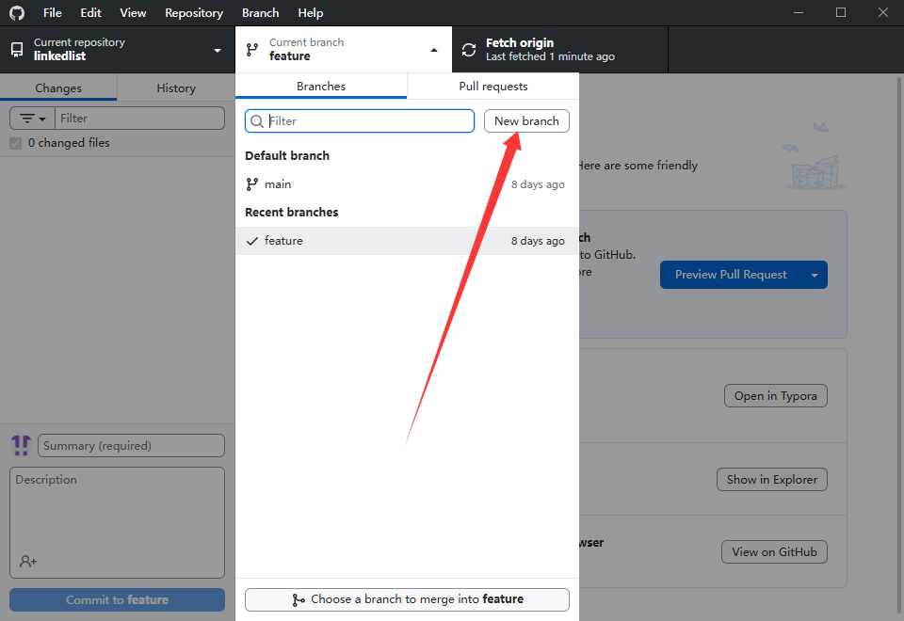The image size is (904, 621).
Task: Toggle the changed files checkbox
Action: coord(15,143)
